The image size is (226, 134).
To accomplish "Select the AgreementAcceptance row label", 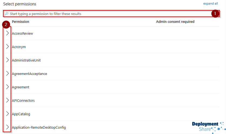I will 29,74.
